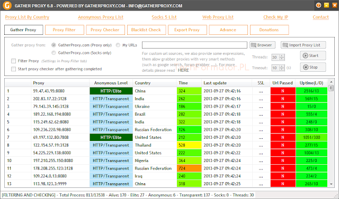Screen dimensions: 339x199
Task: Tick Start proxy checker after gathering completed
Action: pyautogui.click(x=13, y=69)
